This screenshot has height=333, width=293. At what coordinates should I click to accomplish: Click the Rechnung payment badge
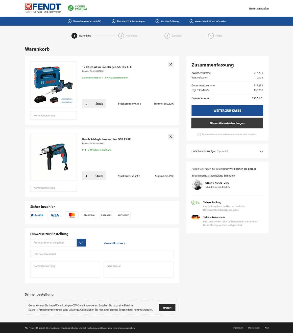[89, 215]
